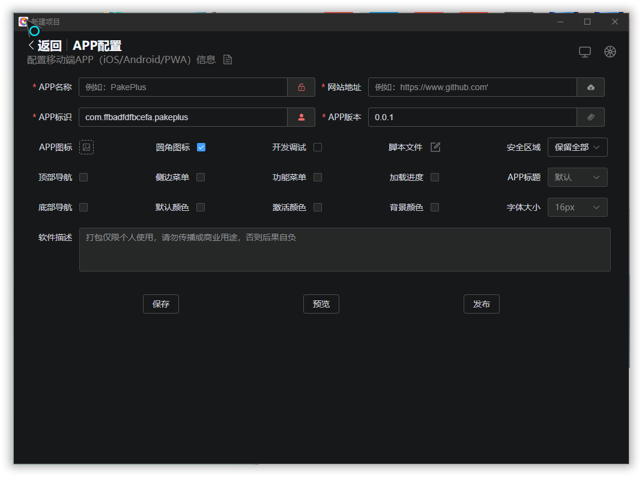Click the user icon beside APP标识 field
The height and width of the screenshot is (477, 642).
point(301,117)
